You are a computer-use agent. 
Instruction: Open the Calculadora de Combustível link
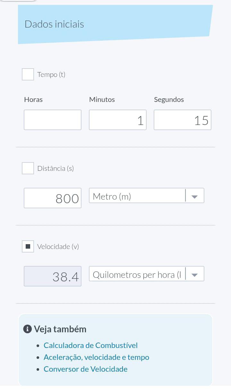point(90,345)
